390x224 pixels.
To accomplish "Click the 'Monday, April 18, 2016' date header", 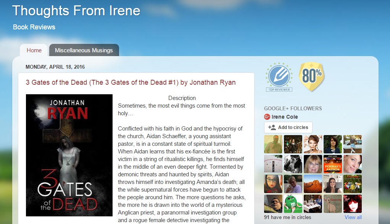I will 55,67.
